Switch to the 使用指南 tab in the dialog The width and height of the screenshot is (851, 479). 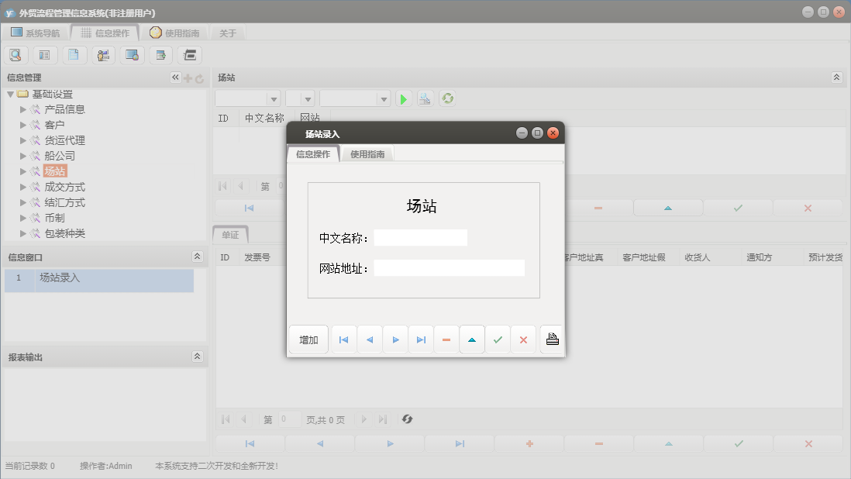pyautogui.click(x=367, y=153)
